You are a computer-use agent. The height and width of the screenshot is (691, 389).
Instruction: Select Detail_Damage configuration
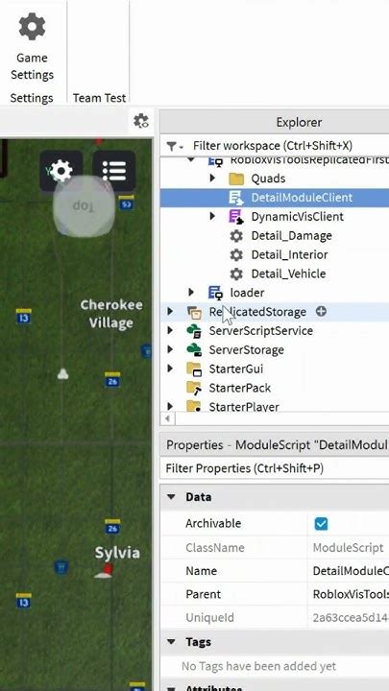(x=292, y=236)
